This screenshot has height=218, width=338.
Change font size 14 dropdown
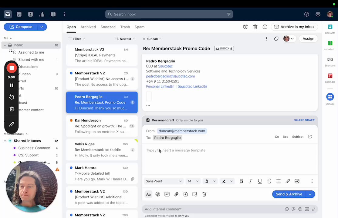coord(193,181)
